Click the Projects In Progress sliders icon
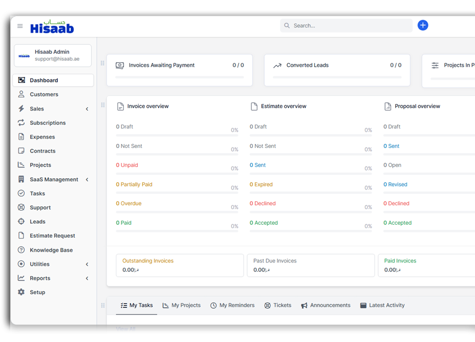This screenshot has height=342, width=475. (435, 66)
